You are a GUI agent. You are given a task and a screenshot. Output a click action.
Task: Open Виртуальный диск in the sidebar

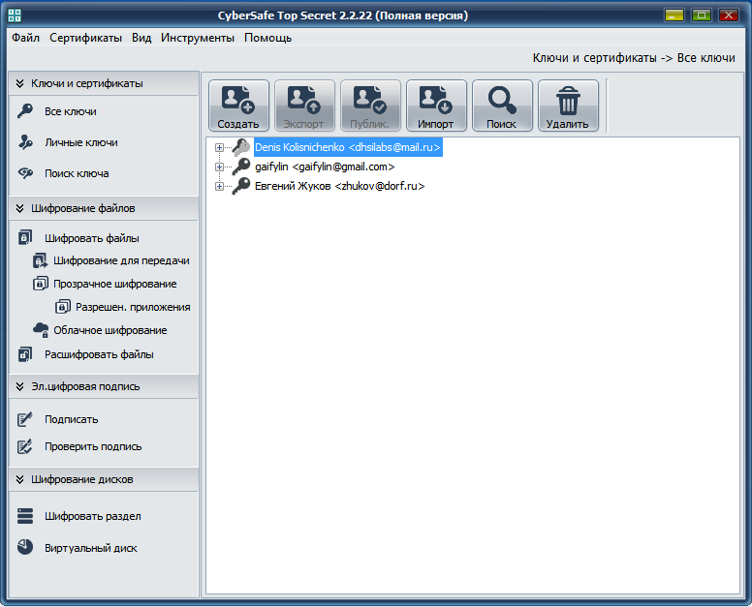coord(90,548)
